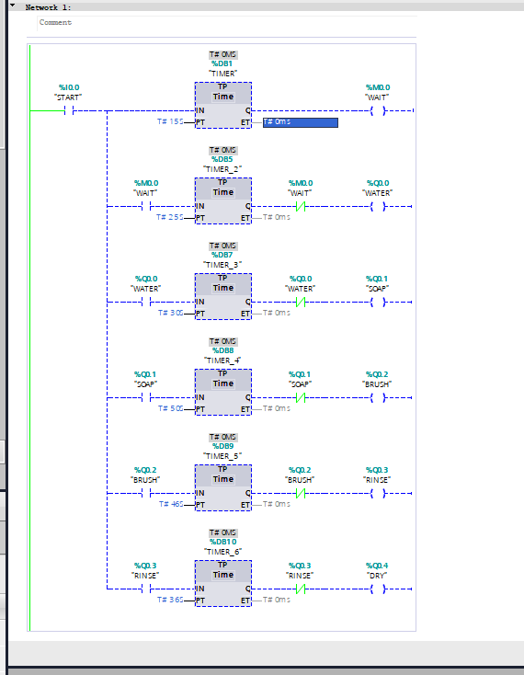524x675 pixels.
Task: Click the %DB5 data block label
Action: pyautogui.click(x=222, y=159)
